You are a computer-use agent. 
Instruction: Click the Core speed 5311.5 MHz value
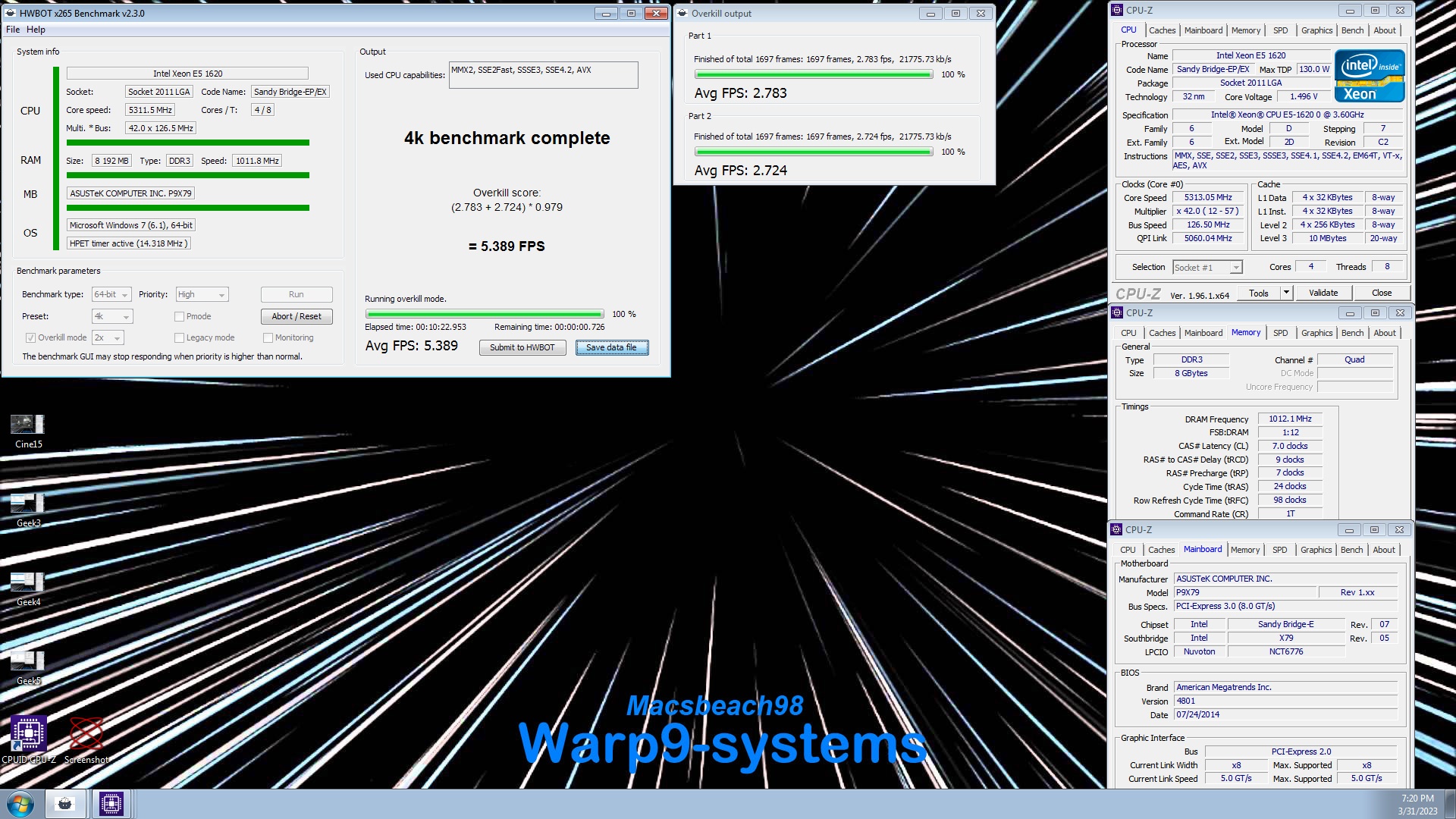pyautogui.click(x=150, y=110)
